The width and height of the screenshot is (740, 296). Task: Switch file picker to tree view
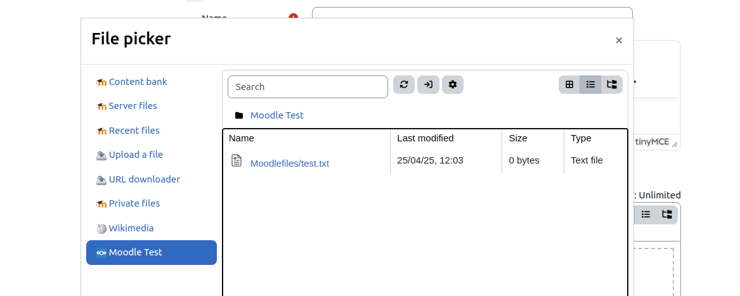click(612, 84)
